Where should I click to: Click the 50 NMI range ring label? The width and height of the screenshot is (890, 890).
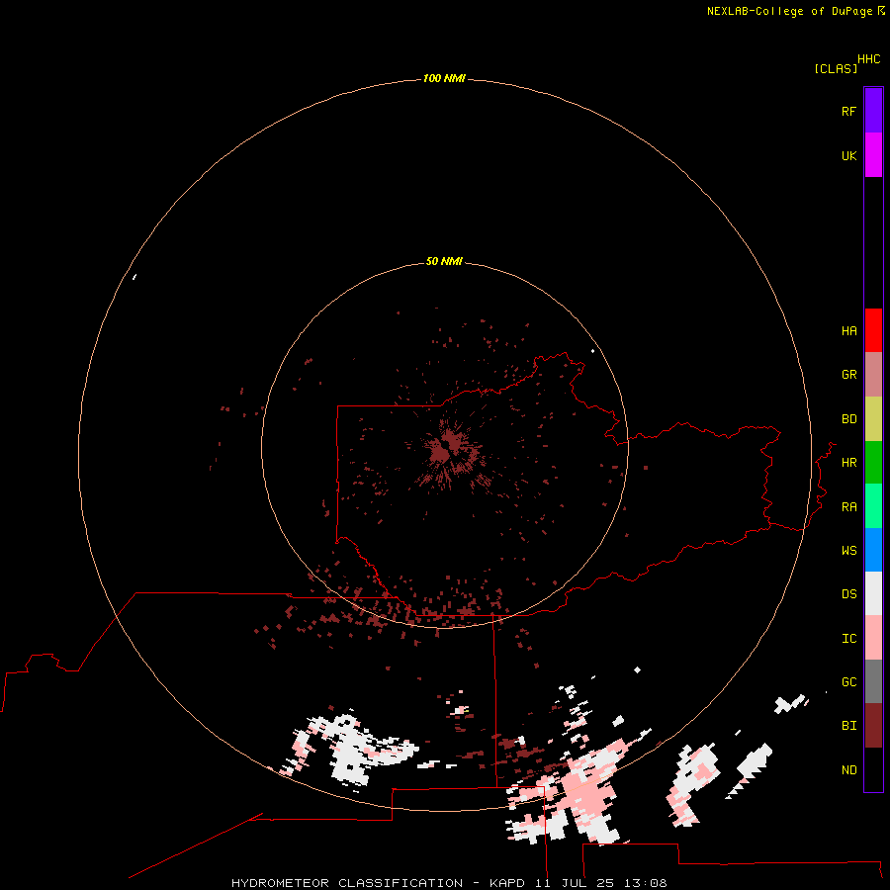click(444, 261)
